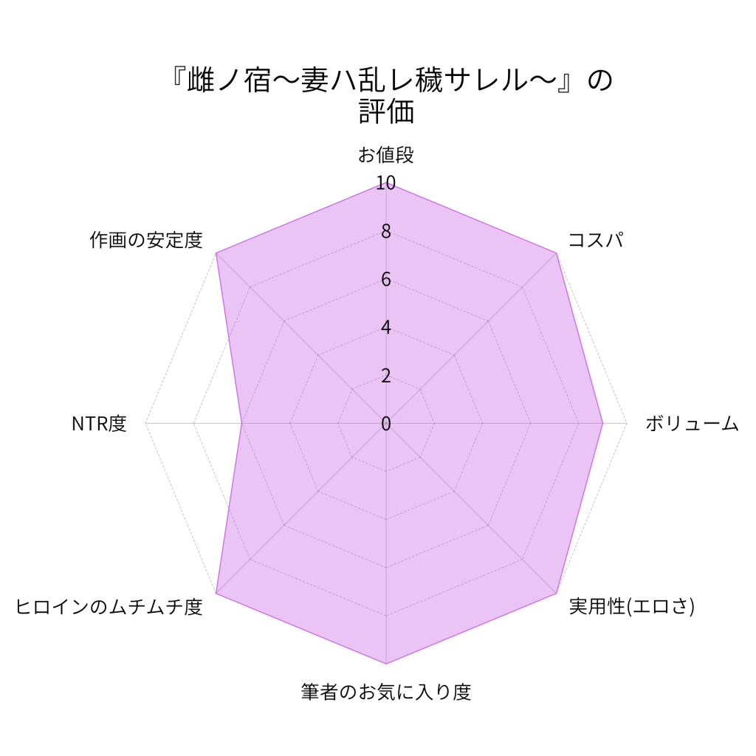Click the scale tick label 8
Screen dimensions: 756x756
point(385,232)
